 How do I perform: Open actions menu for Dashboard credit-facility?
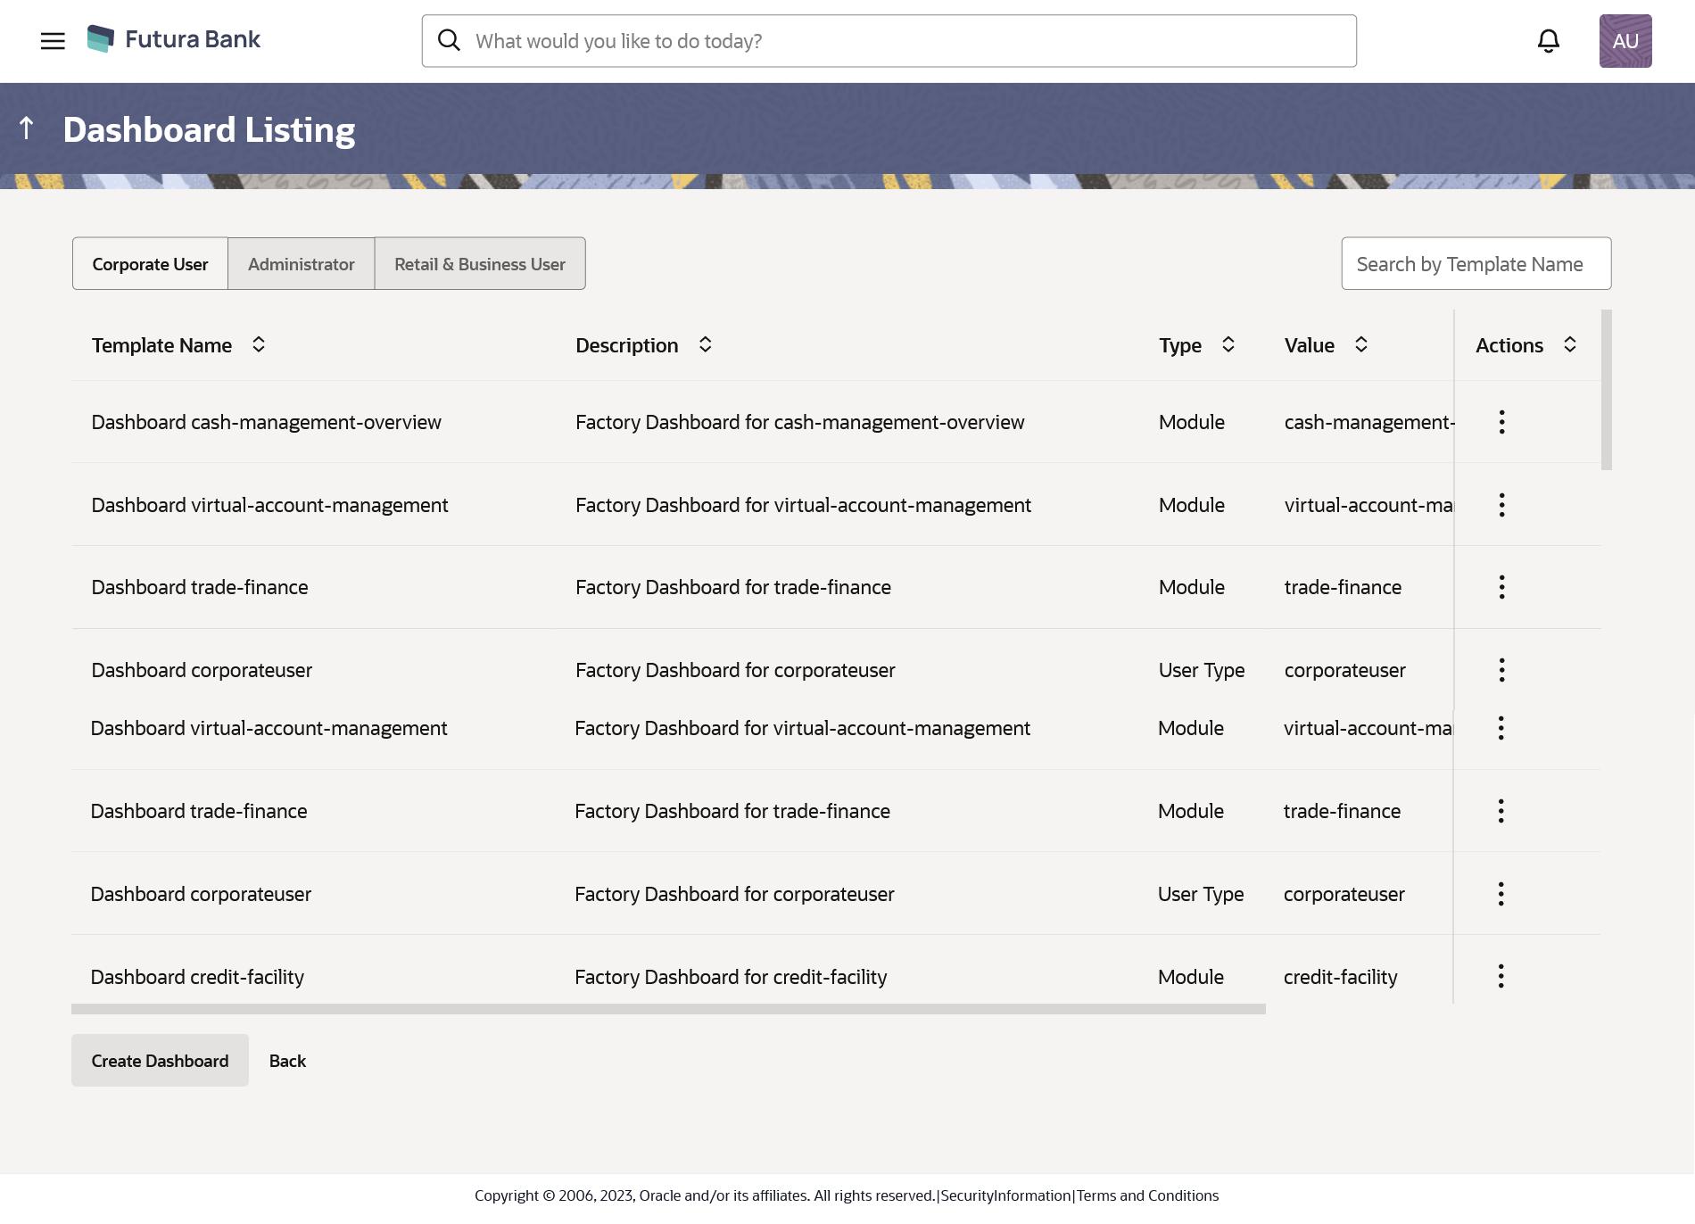(x=1501, y=976)
